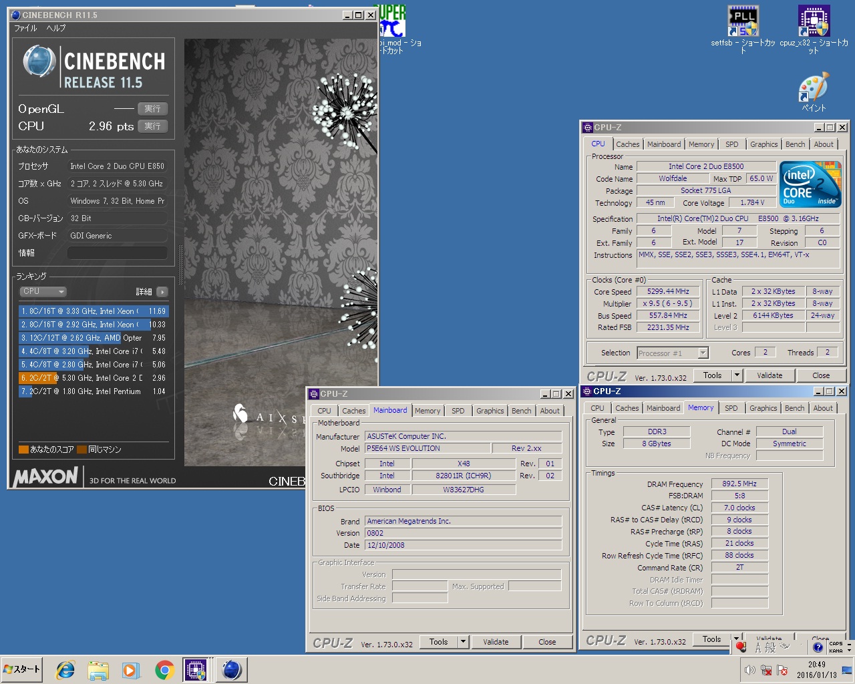Switch to Mainboard tab in CPU-Z Memory window

[663, 408]
